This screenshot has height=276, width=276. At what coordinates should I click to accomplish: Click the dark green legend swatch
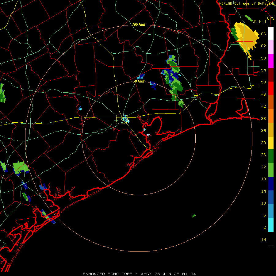click(x=271, y=156)
